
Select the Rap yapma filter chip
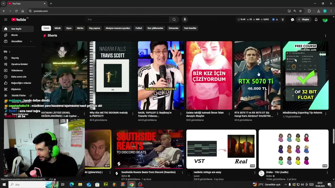click(94, 28)
